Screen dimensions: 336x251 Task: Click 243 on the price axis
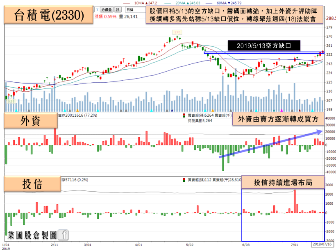[329, 64]
